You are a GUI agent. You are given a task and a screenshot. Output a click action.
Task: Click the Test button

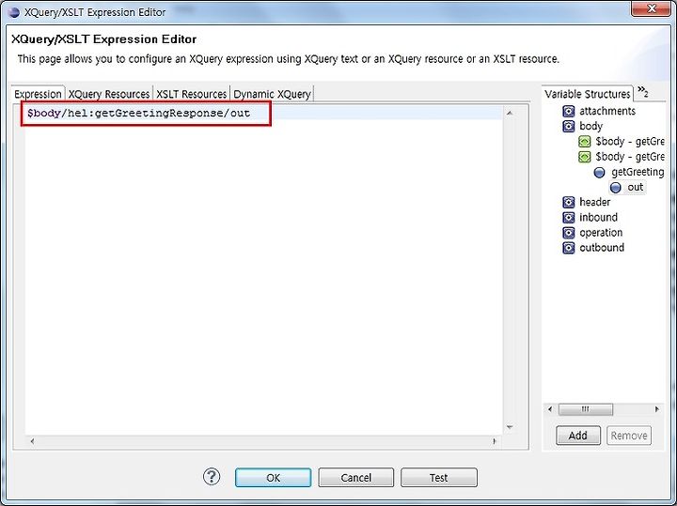[439, 478]
